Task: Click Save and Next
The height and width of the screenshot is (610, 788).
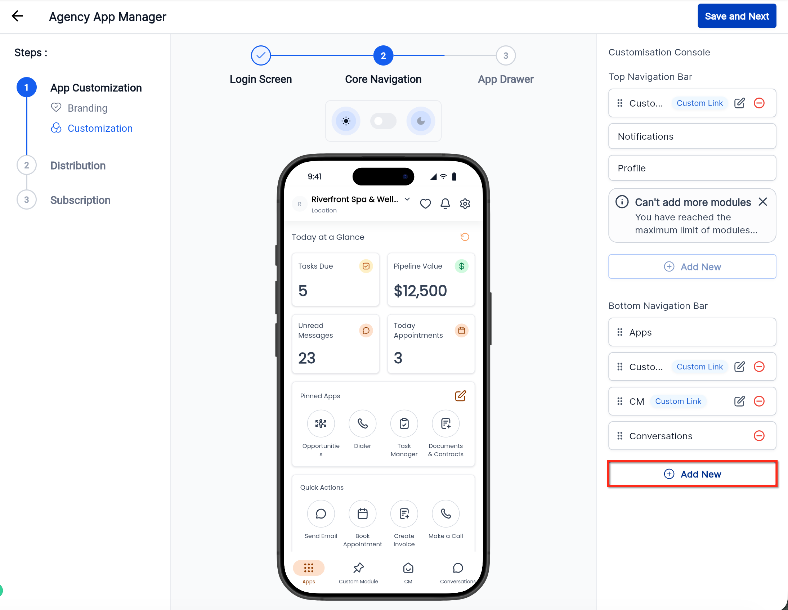Action: click(x=737, y=16)
